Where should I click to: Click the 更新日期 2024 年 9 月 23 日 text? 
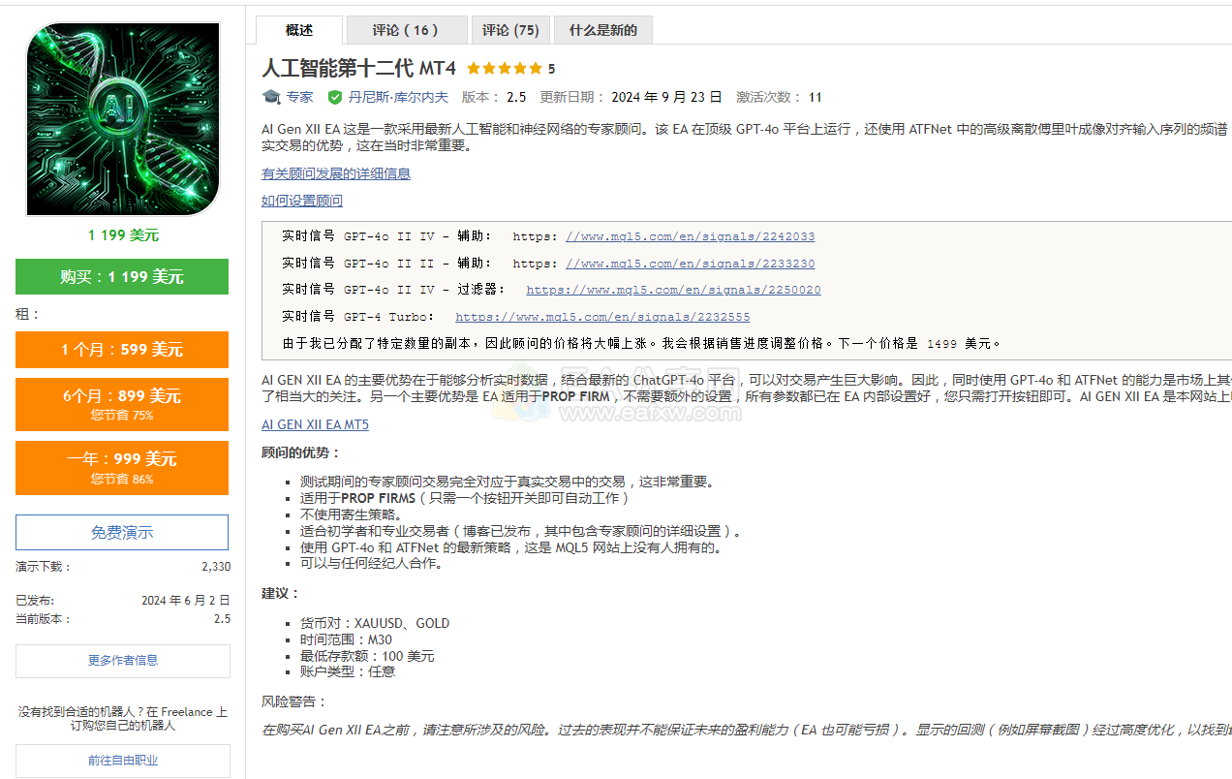pos(631,97)
